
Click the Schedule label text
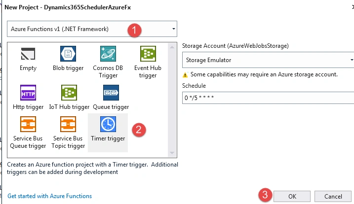194,86
